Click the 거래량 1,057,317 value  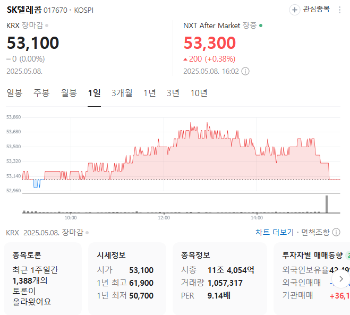pos(225,283)
